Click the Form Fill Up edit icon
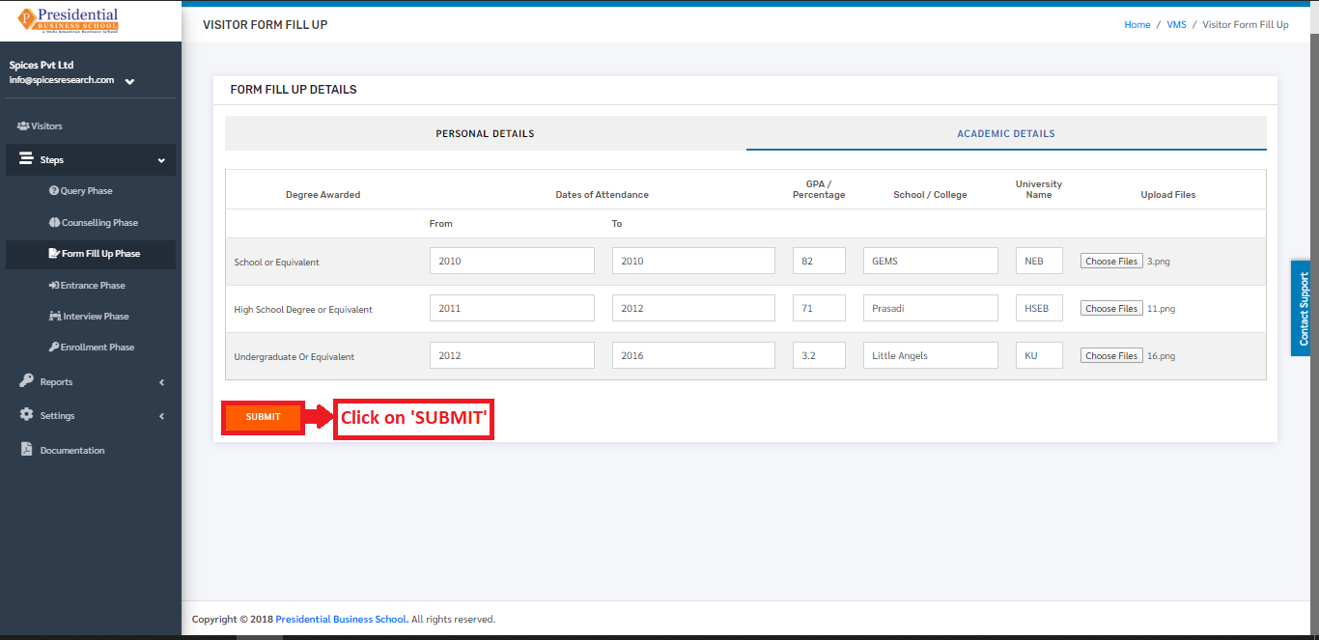The width and height of the screenshot is (1319, 640). (x=54, y=254)
